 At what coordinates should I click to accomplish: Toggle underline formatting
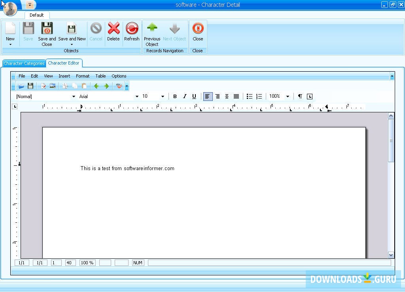(194, 97)
